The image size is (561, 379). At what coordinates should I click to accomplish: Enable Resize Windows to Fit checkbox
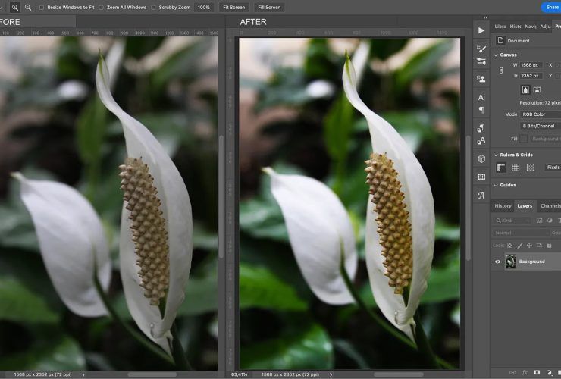pos(42,8)
